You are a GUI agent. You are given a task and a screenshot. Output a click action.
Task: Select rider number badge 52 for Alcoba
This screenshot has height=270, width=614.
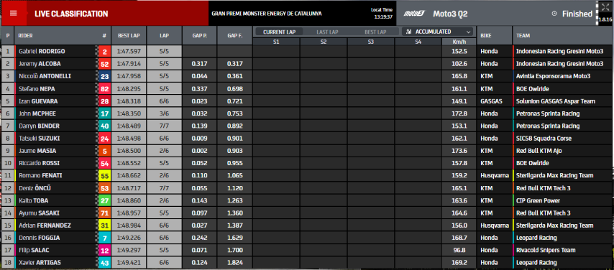point(104,64)
